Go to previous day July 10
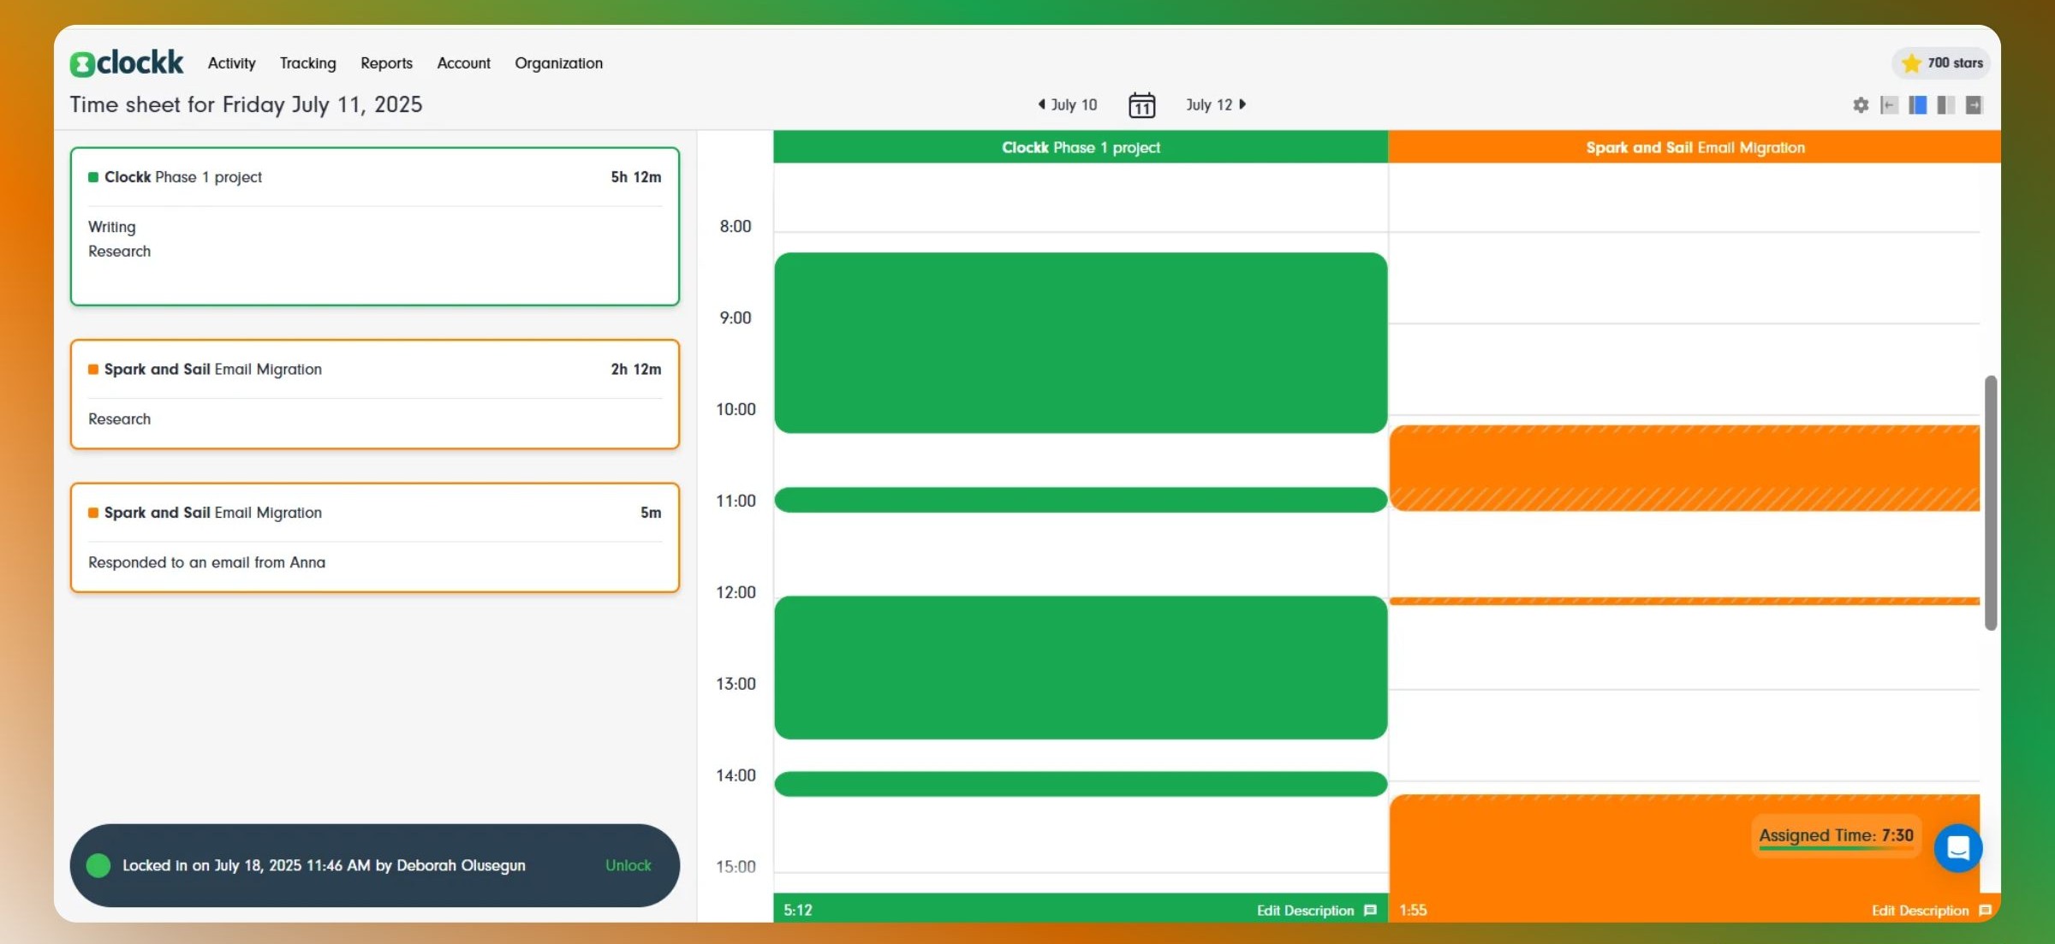The height and width of the screenshot is (944, 2055). click(x=1067, y=104)
